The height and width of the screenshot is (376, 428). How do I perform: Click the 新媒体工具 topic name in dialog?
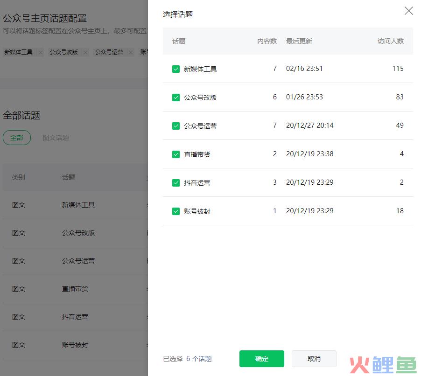tap(200, 69)
